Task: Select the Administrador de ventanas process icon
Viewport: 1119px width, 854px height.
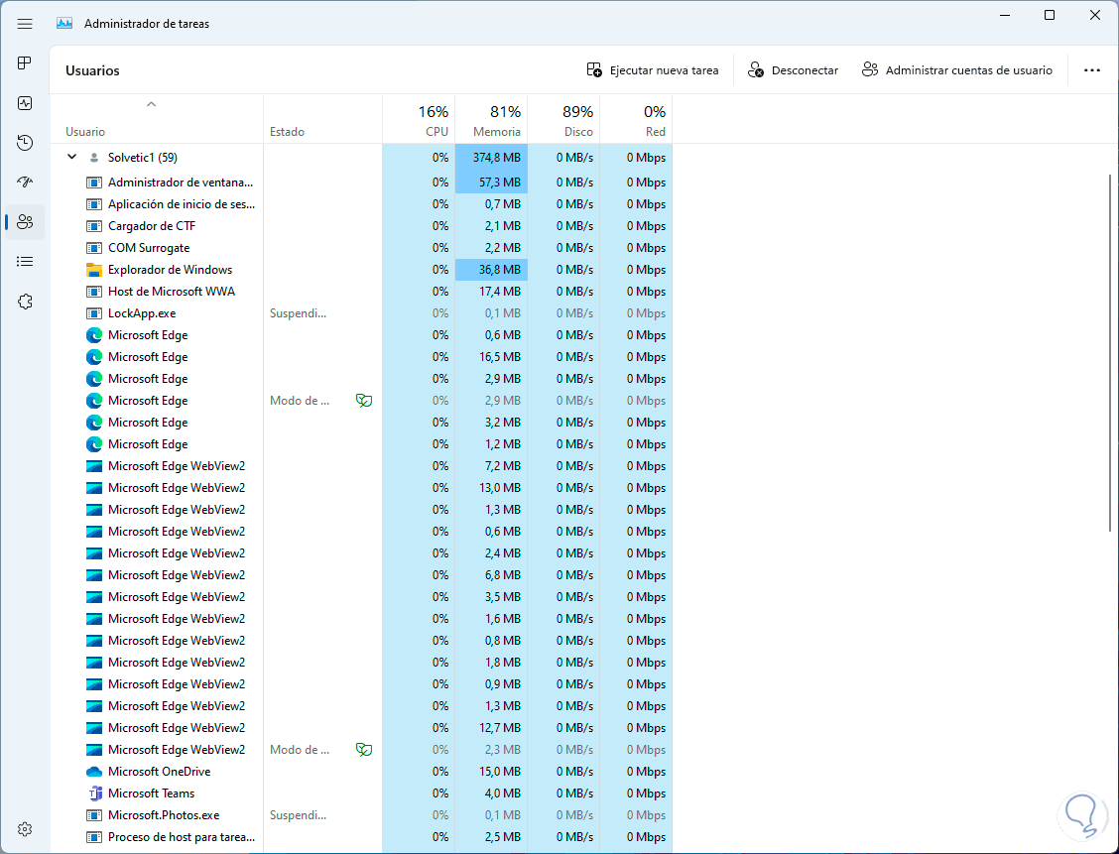Action: [x=94, y=183]
